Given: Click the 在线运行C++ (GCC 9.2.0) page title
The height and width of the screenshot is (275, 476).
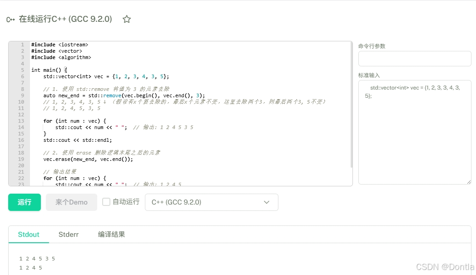Looking at the screenshot, I should (x=65, y=19).
